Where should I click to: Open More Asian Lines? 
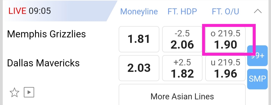click(x=182, y=96)
